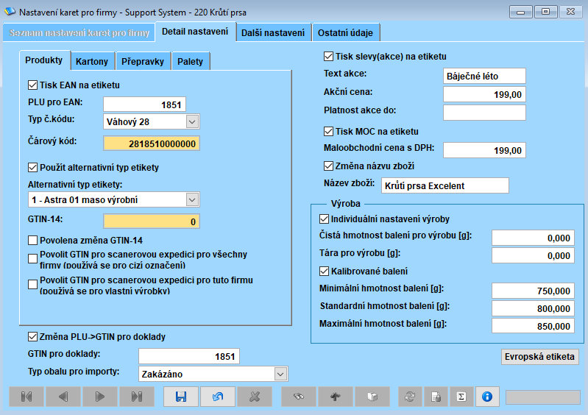Switch to the Přepravky sub-tab
The width and height of the screenshot is (588, 415).
(143, 62)
